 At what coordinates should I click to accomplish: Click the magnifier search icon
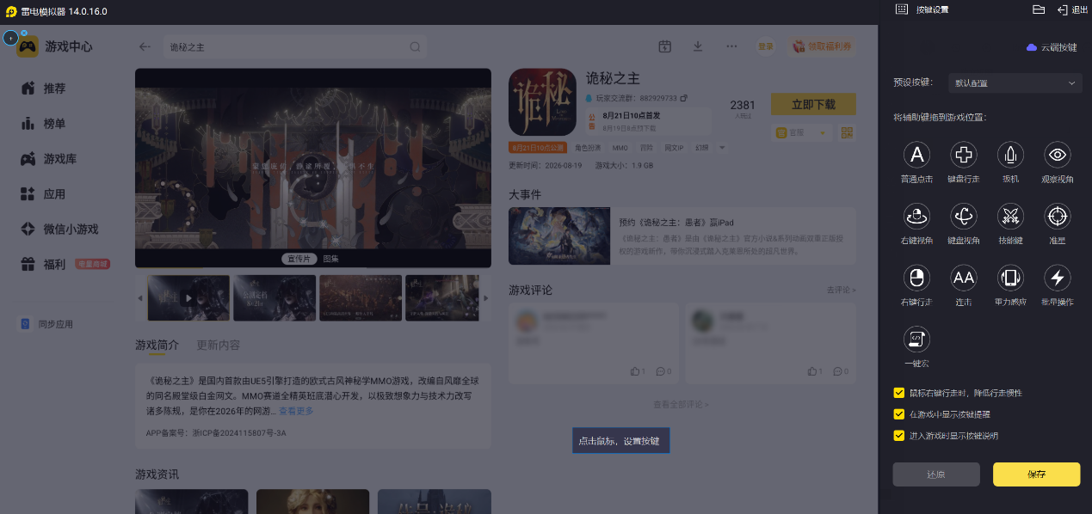pos(415,47)
